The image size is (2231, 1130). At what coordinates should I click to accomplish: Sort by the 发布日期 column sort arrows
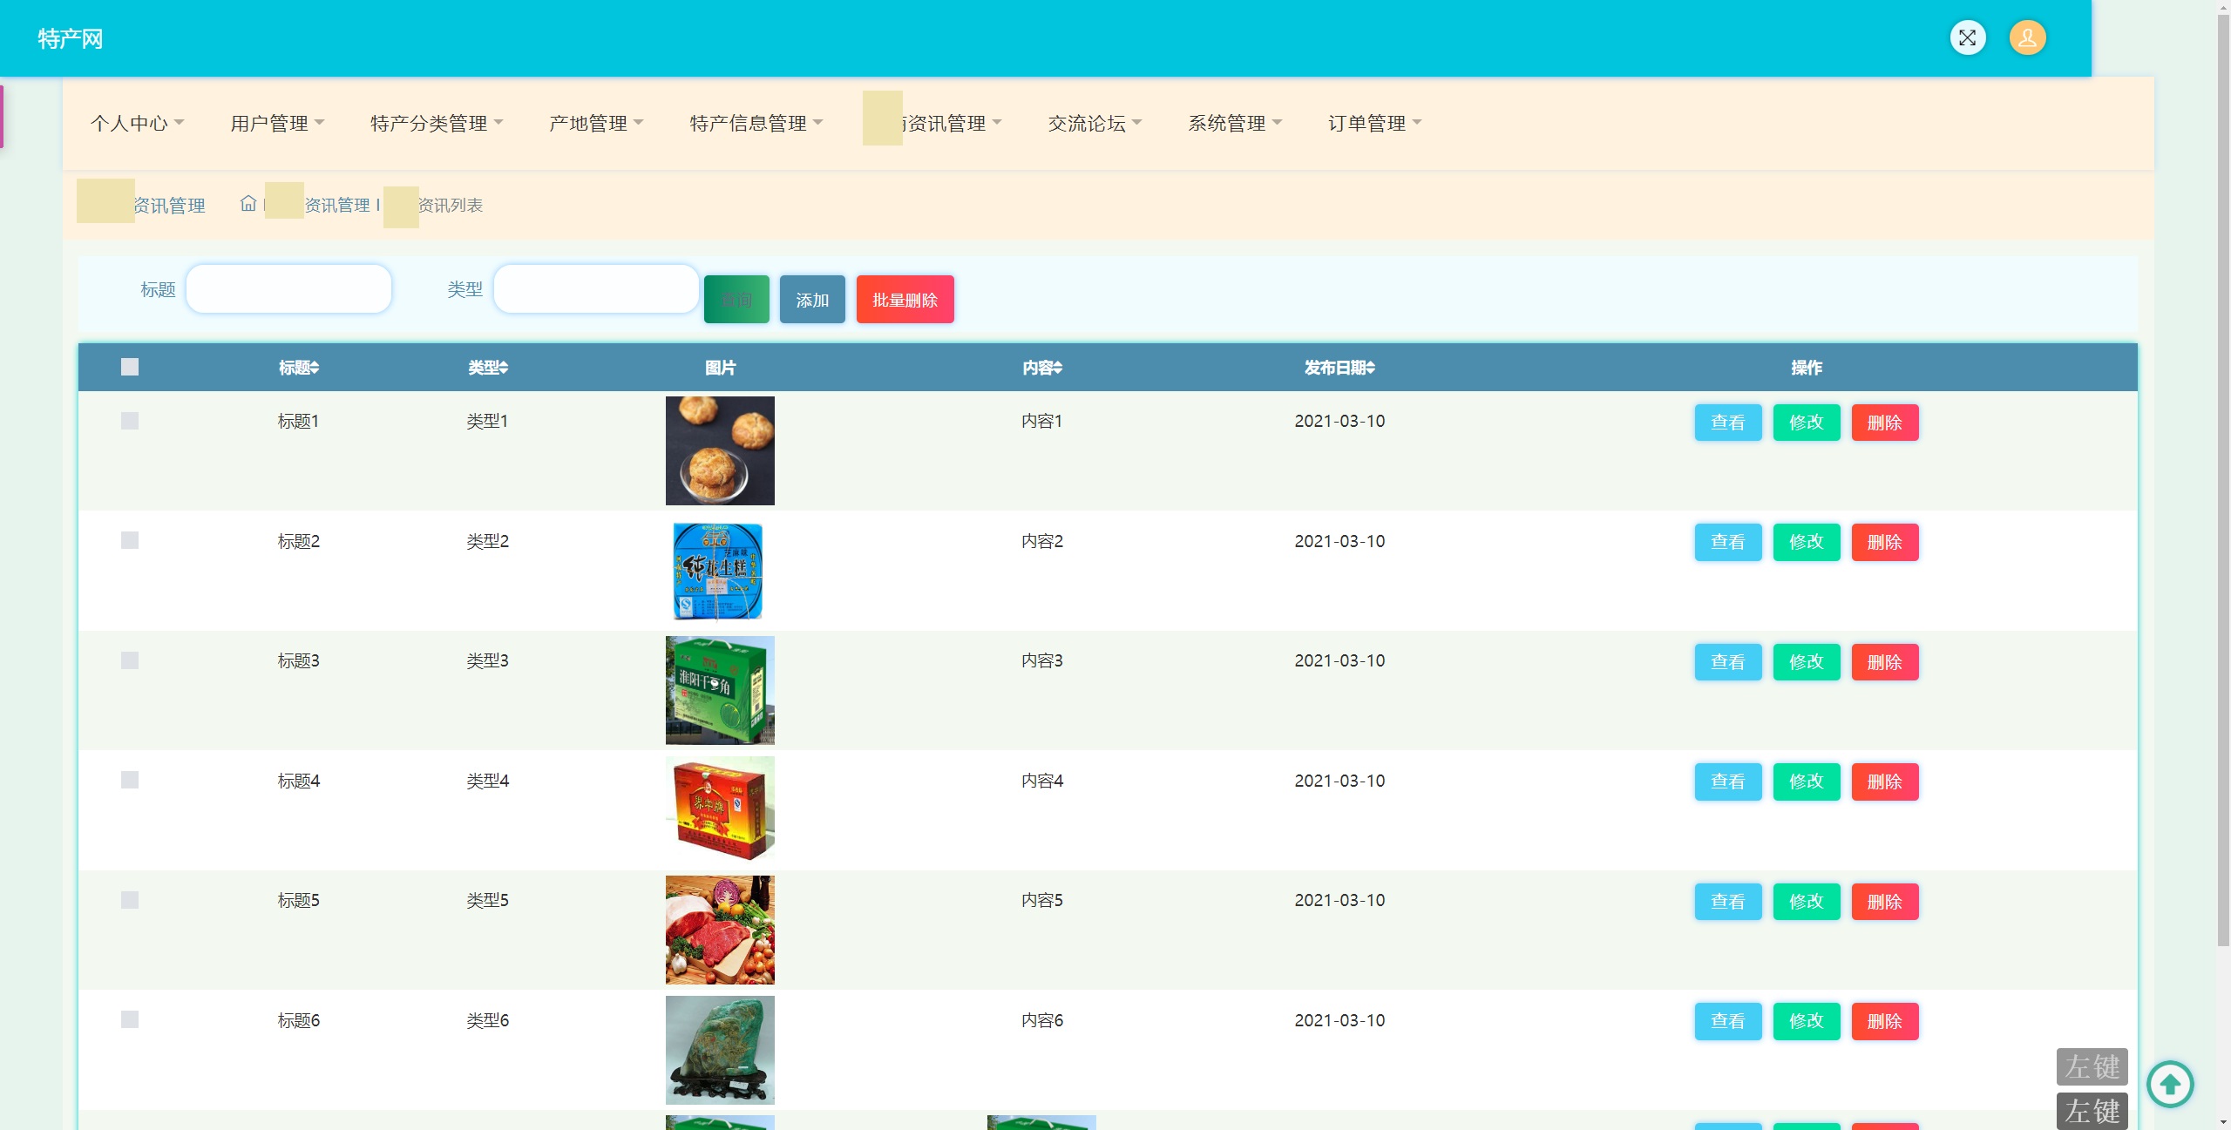point(1371,369)
